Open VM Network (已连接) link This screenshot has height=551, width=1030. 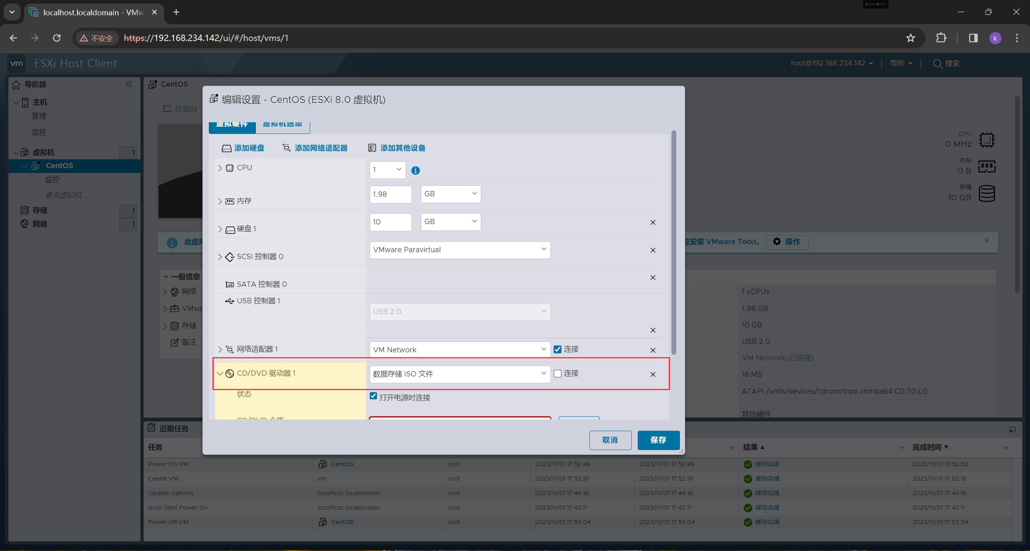(x=777, y=358)
